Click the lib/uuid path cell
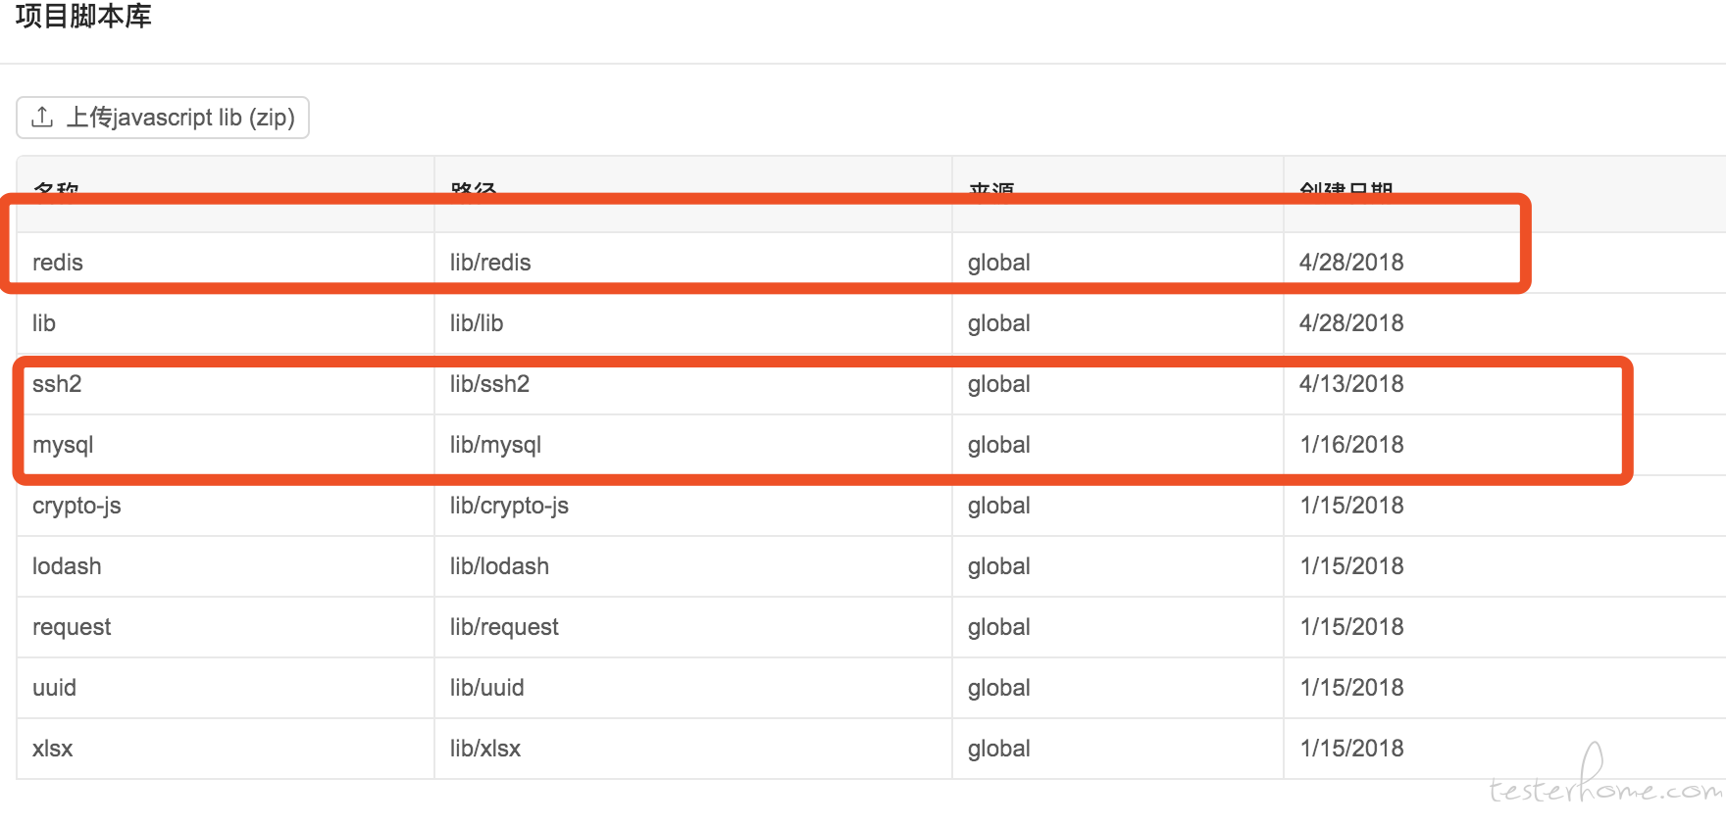Viewport: 1726px width, 825px height. [486, 688]
